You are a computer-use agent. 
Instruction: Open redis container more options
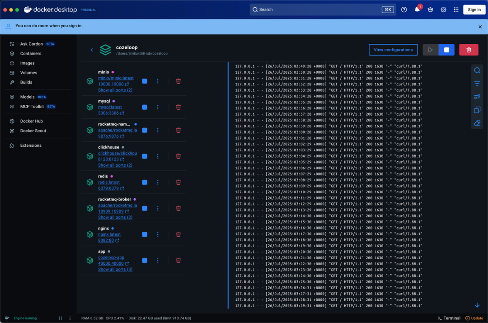(x=158, y=183)
